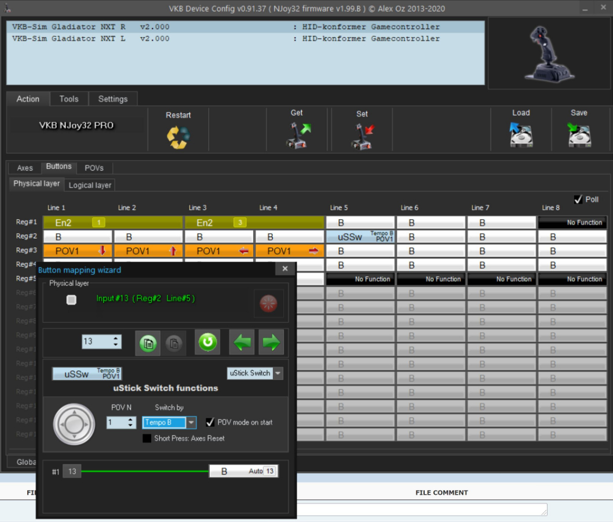
Task: Click the red button-detect indicator in the wizard
Action: click(x=269, y=303)
